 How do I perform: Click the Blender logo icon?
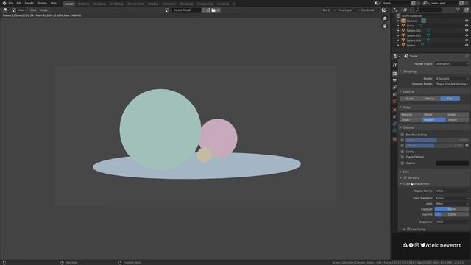click(x=4, y=3)
